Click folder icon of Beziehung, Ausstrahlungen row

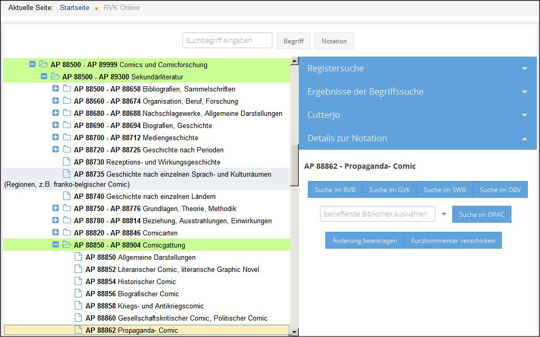tap(67, 220)
